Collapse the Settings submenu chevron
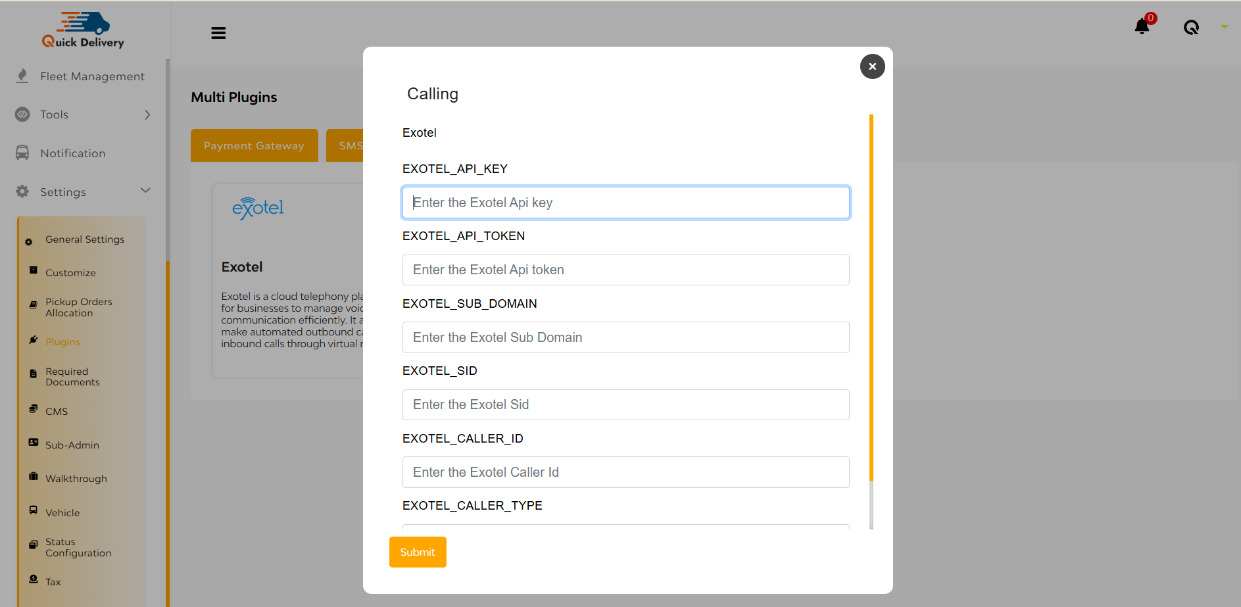This screenshot has width=1241, height=607. pyautogui.click(x=146, y=190)
